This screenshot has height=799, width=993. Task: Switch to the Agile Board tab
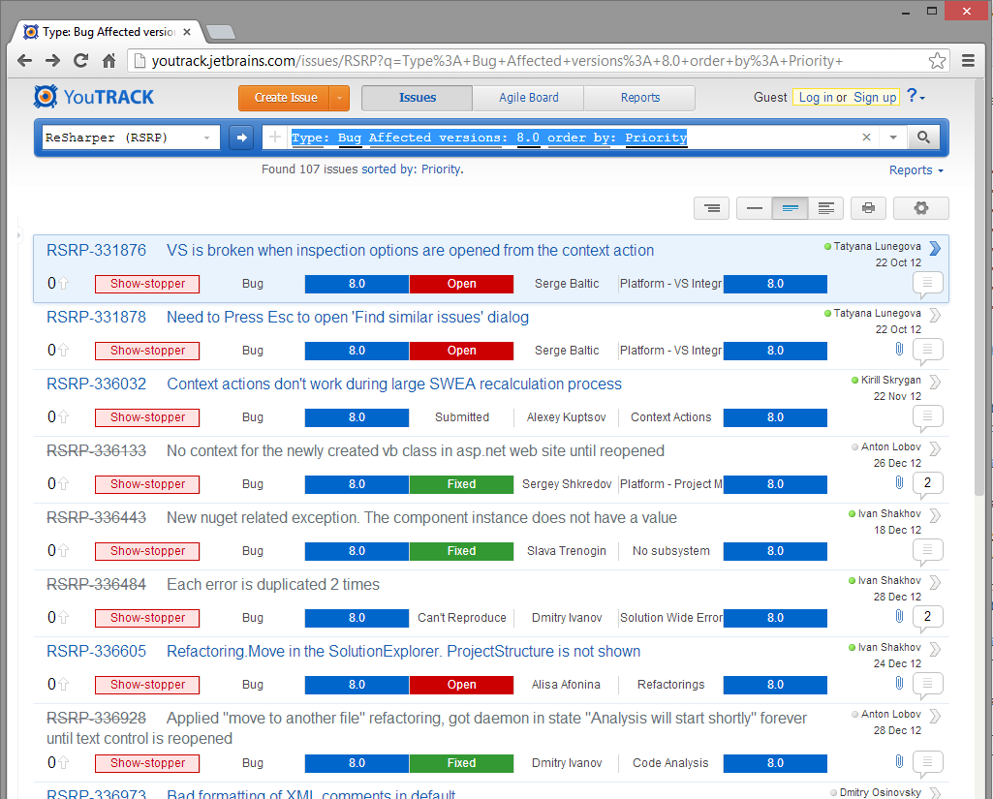tap(528, 97)
